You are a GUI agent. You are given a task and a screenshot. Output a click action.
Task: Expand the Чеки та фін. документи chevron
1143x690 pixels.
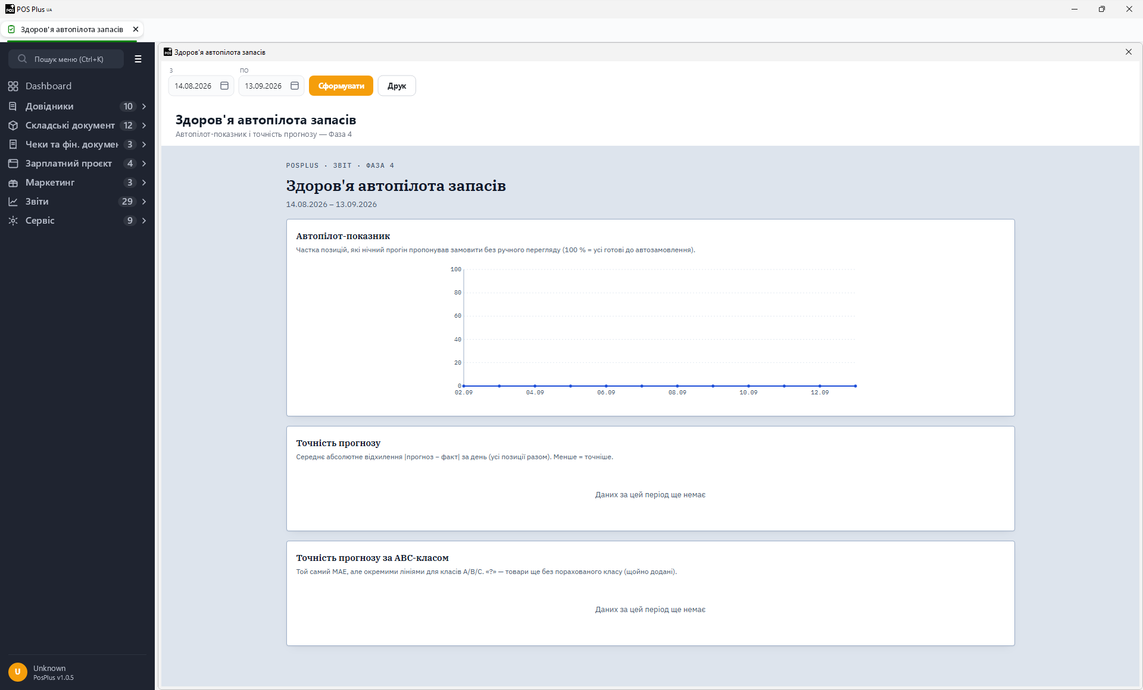click(x=144, y=145)
